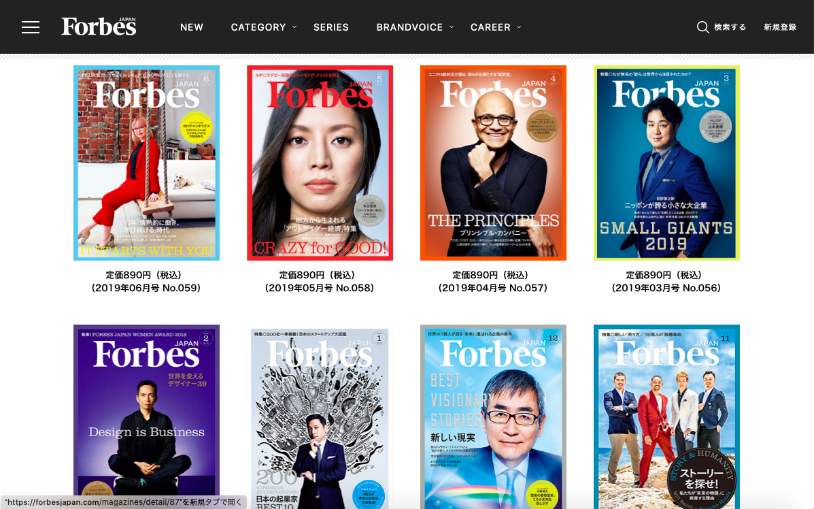814x509 pixels.
Task: Go to the SERIES page
Action: (x=330, y=27)
